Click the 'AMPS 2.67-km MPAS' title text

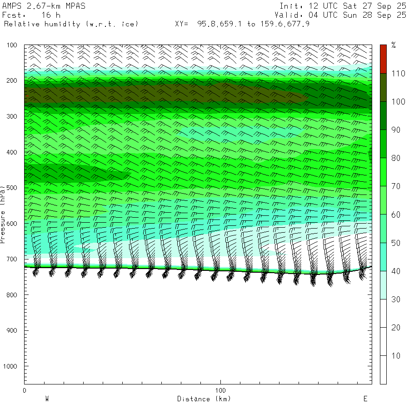[44, 6]
